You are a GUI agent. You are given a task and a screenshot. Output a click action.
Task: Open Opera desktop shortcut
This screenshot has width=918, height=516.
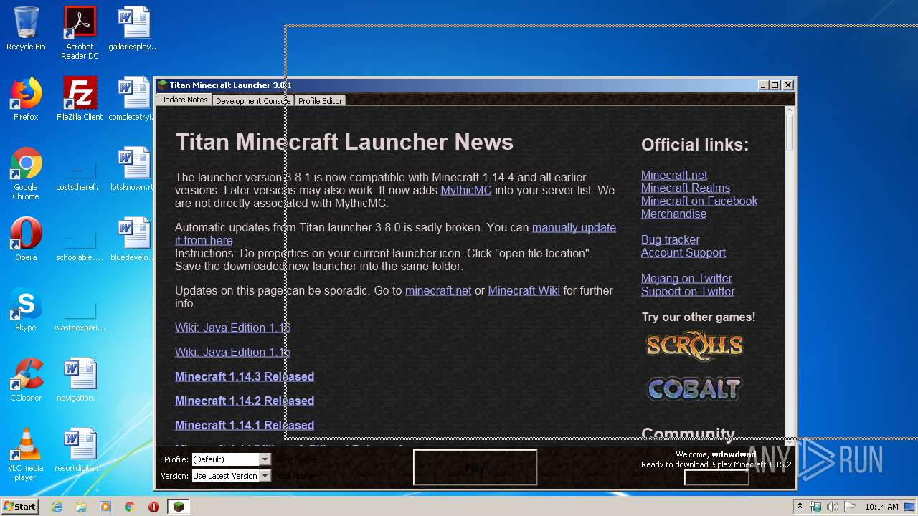click(x=26, y=239)
